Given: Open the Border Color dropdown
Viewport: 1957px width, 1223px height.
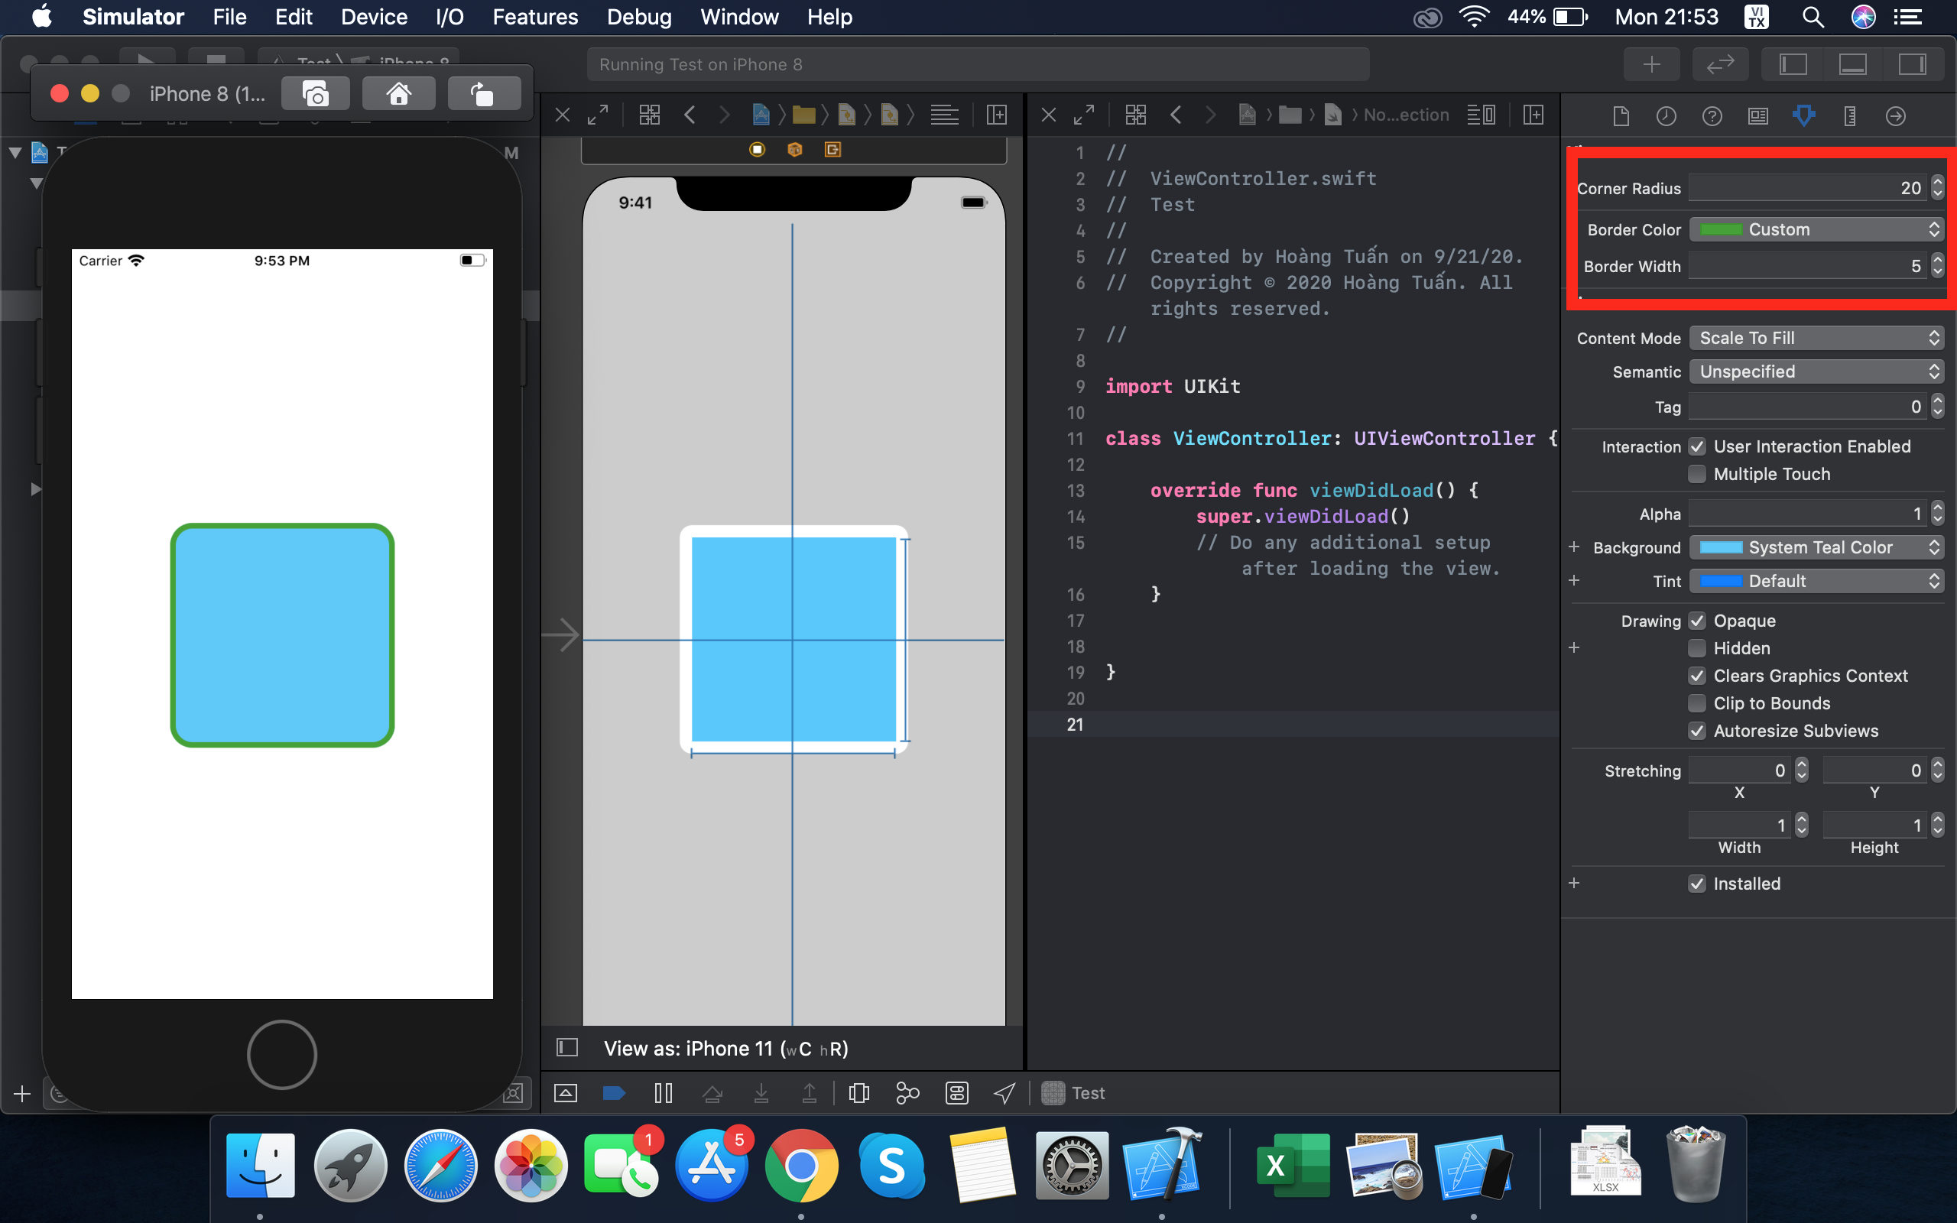Looking at the screenshot, I should coord(1816,229).
